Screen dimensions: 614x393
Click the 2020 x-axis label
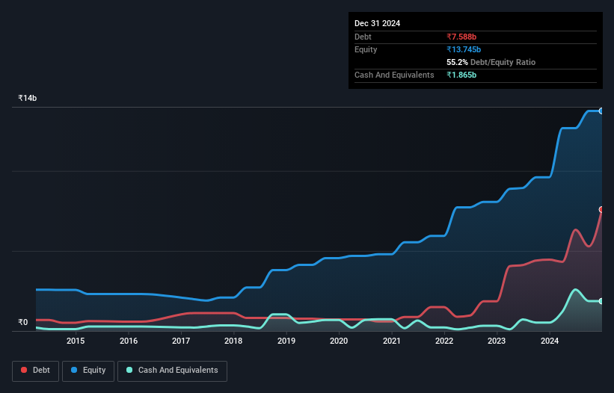339,341
